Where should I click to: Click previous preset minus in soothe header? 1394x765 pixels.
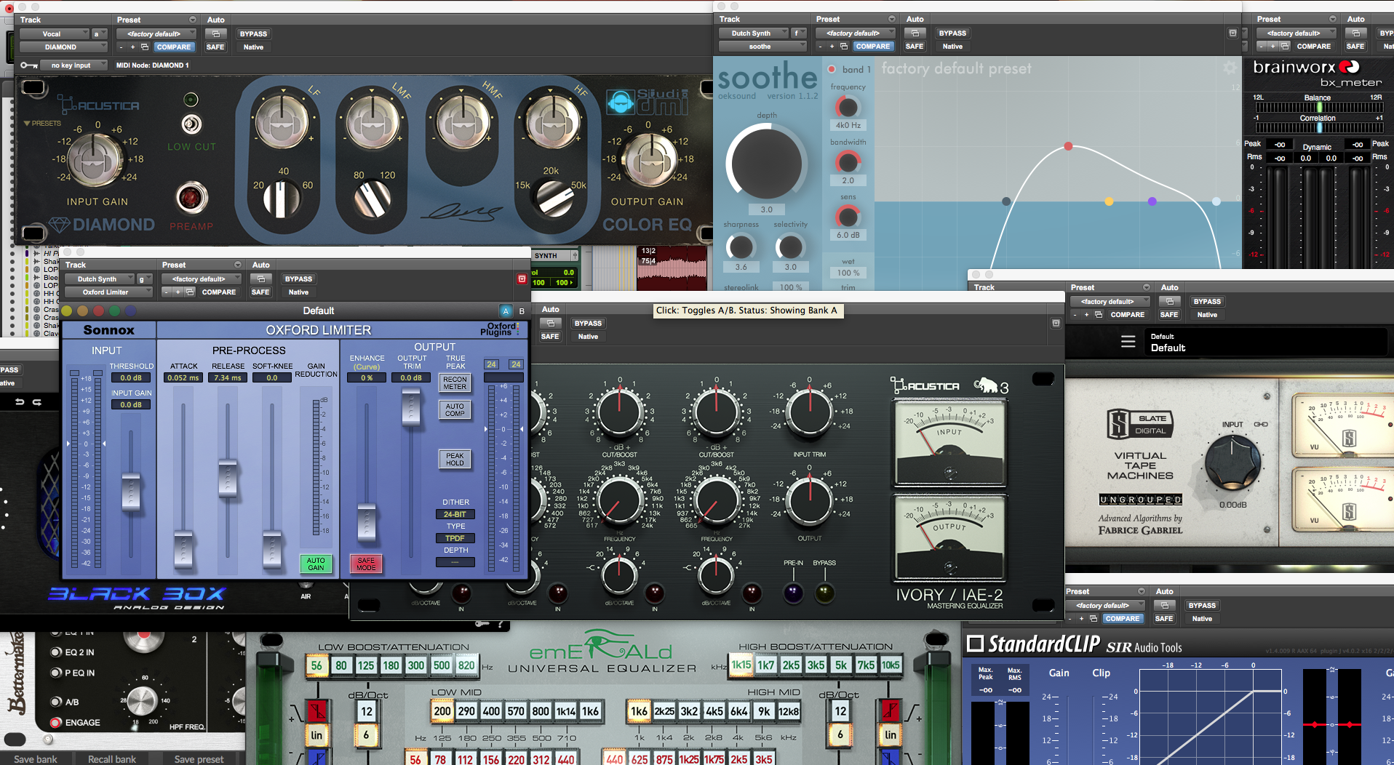coord(820,47)
